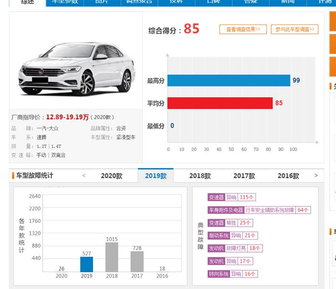This screenshot has height=289, width=336.
Task: Click the 发动机 故障灯亮 18个 fault tag
Action: click(235, 248)
